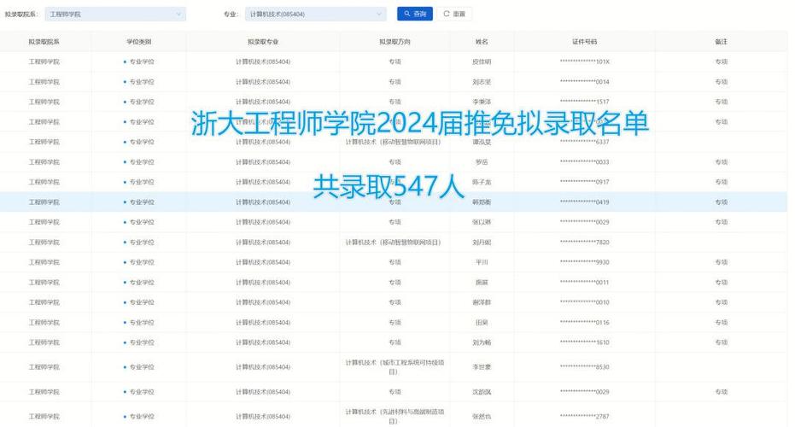Click 工程师学院 in the row ending 1517

point(44,102)
